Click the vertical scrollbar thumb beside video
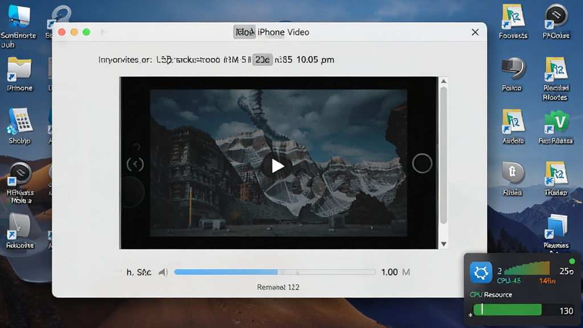583x328 pixels. coord(443,155)
